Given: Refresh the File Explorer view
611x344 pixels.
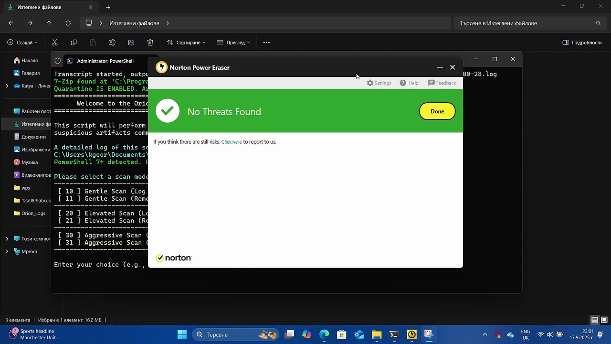Looking at the screenshot, I should pos(68,23).
